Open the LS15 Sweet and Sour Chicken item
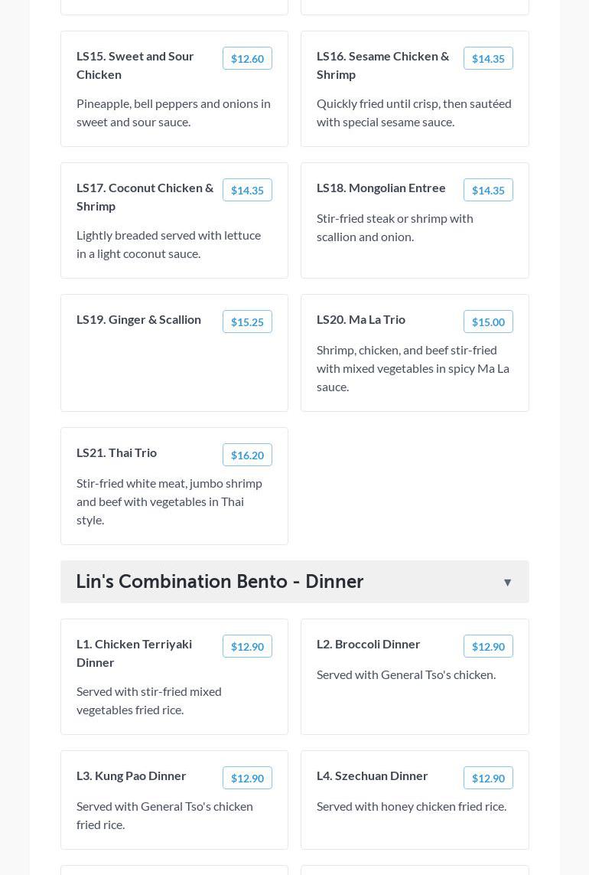The height and width of the screenshot is (875, 589). point(135,65)
